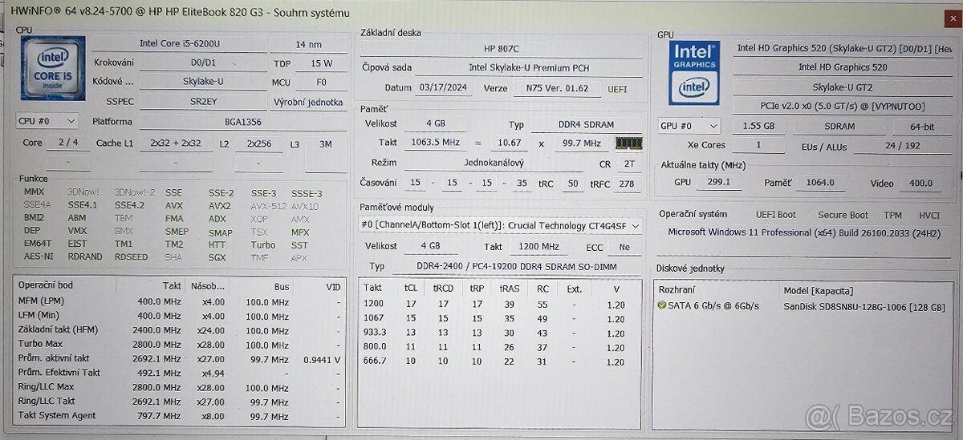Click the D0/D1 stepping value
Screen dimensions: 963x440
tap(202, 62)
